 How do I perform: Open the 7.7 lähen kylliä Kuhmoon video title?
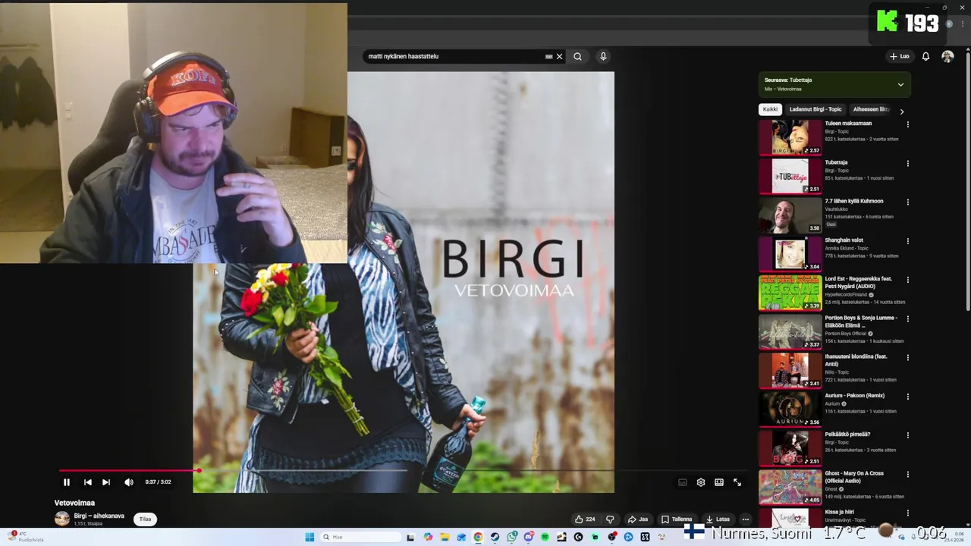tap(854, 201)
